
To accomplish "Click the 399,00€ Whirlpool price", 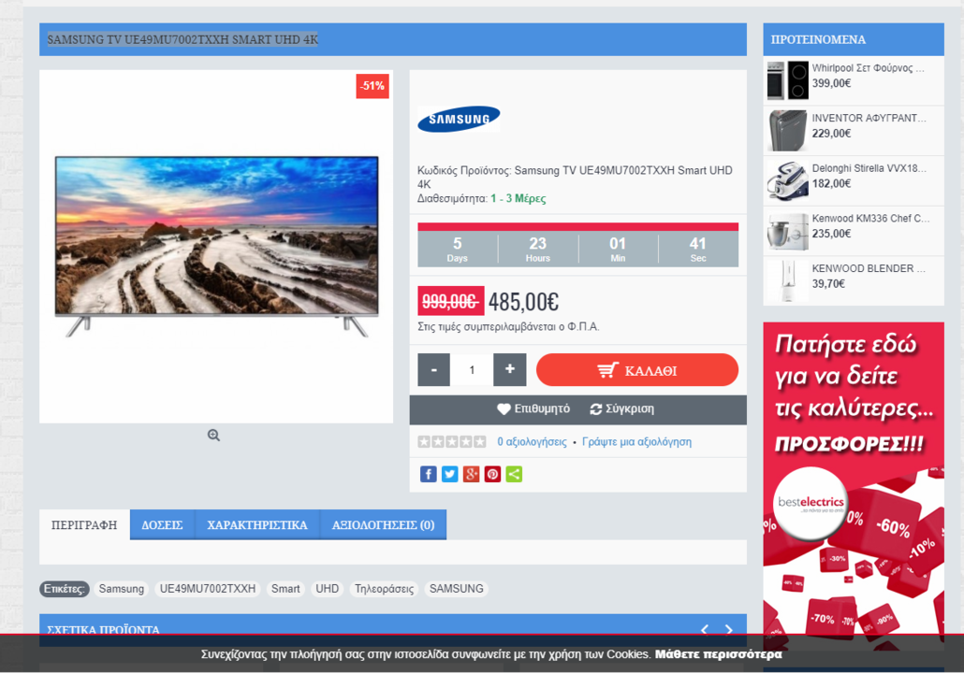I will click(831, 83).
